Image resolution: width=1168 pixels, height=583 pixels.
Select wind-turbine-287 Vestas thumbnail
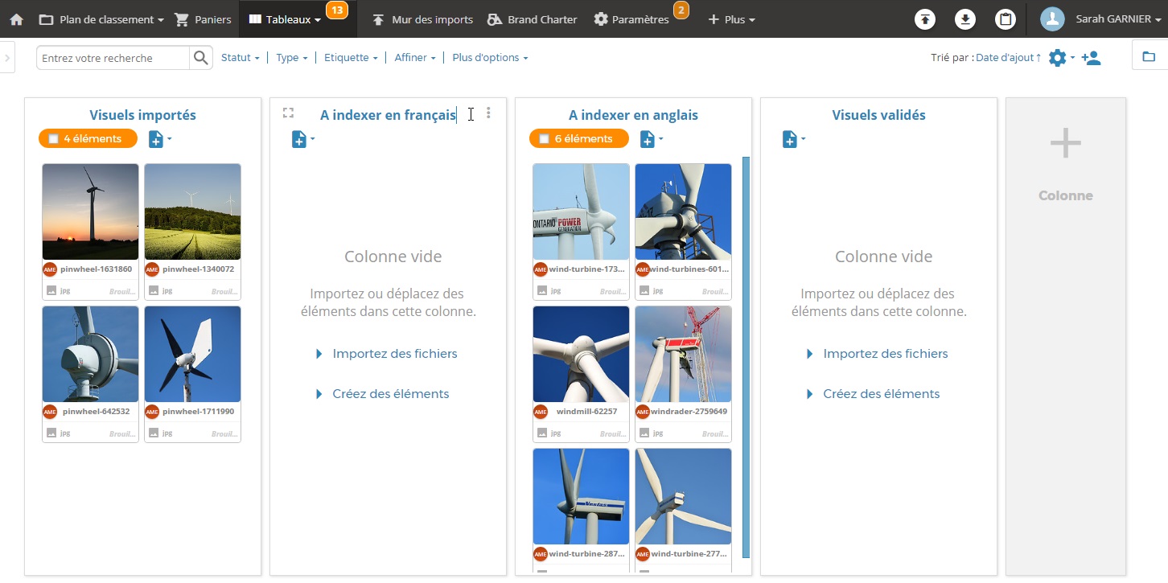click(581, 497)
